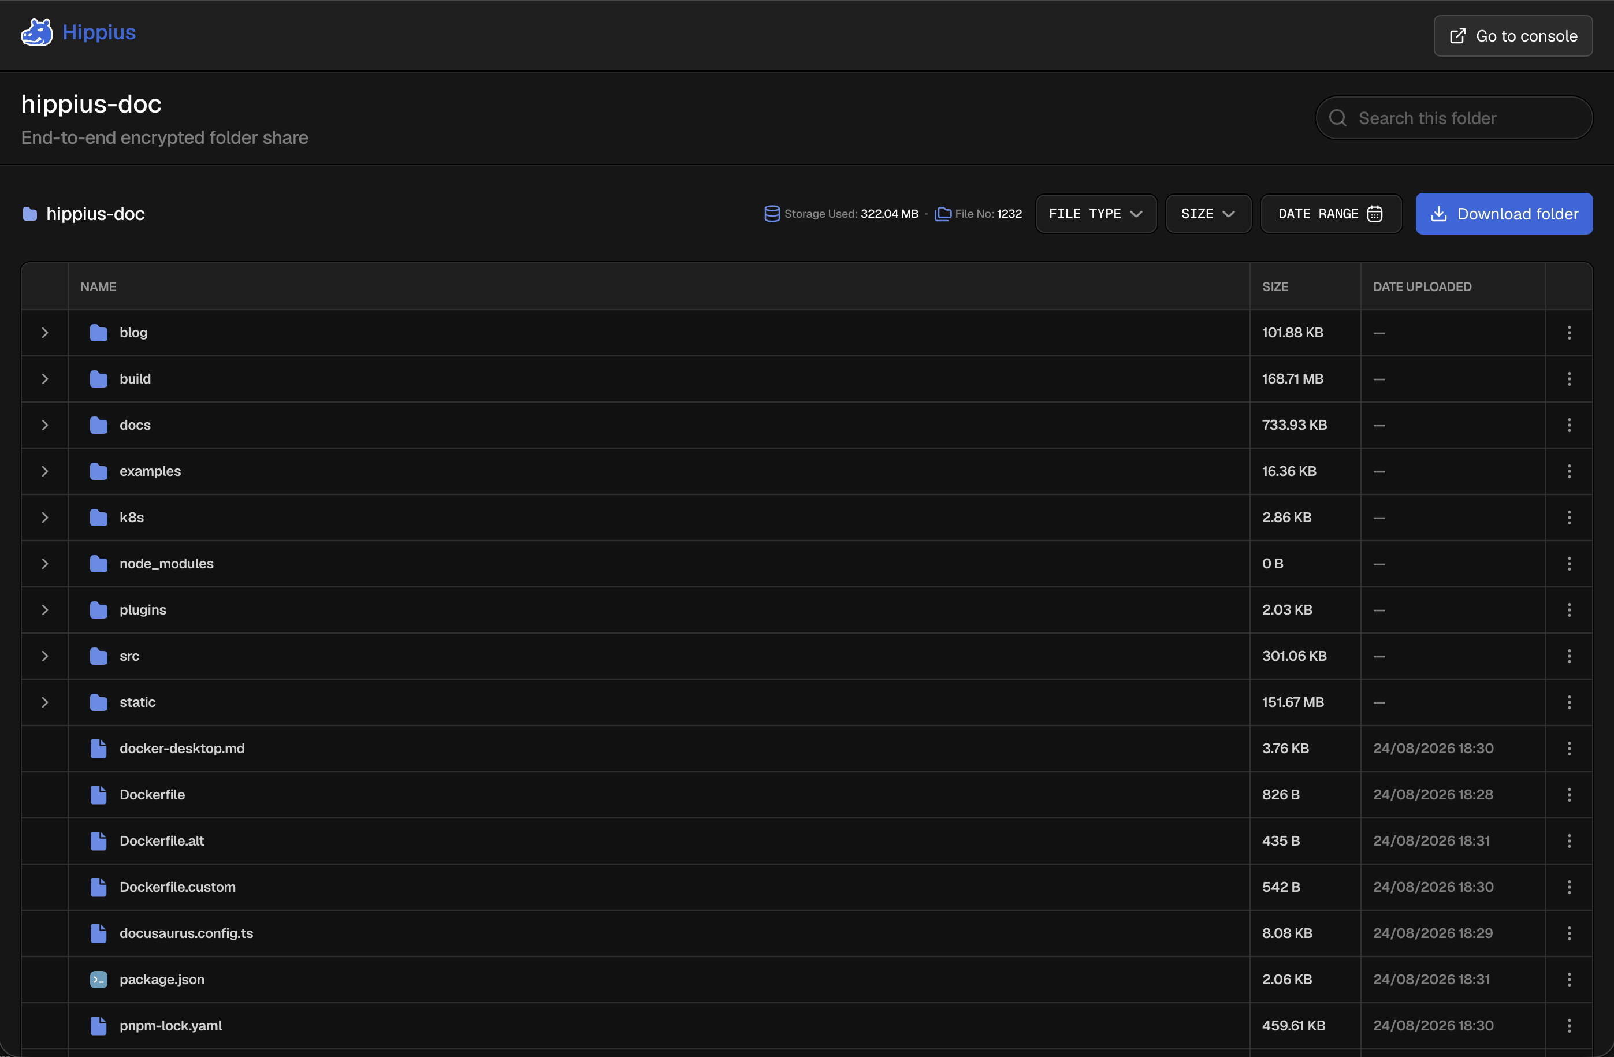Click the 24/08/2026 18:28 date cell

[x=1433, y=795]
